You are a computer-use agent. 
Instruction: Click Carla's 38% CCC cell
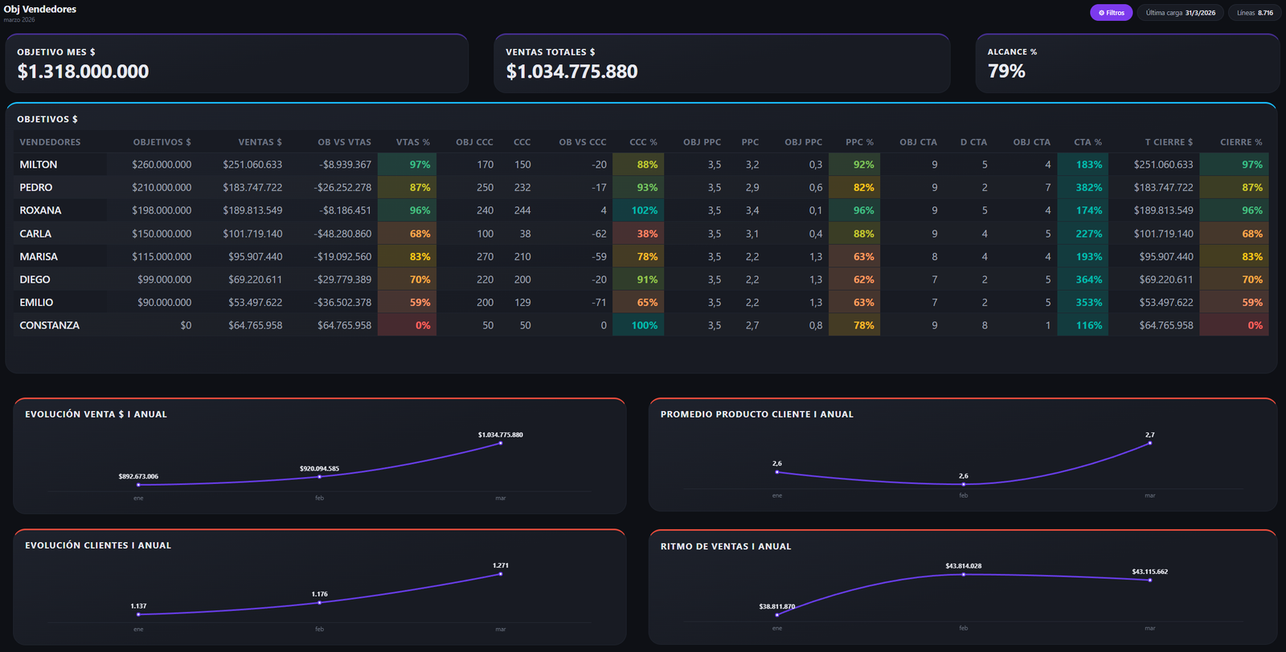coord(638,234)
